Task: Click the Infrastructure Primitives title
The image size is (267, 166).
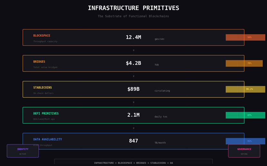Action: click(x=133, y=8)
